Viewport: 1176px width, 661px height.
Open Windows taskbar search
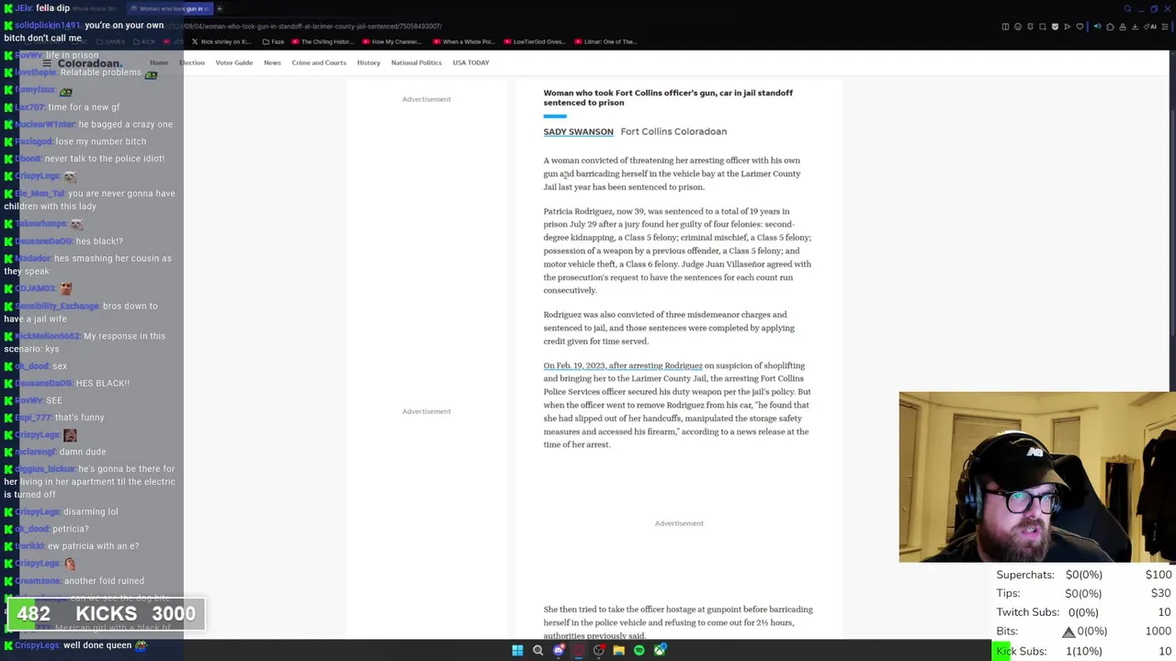point(537,650)
